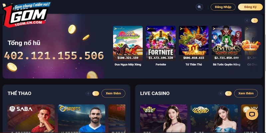Open the Mini Game floating icon
The width and height of the screenshot is (266, 133).
click(250, 46)
